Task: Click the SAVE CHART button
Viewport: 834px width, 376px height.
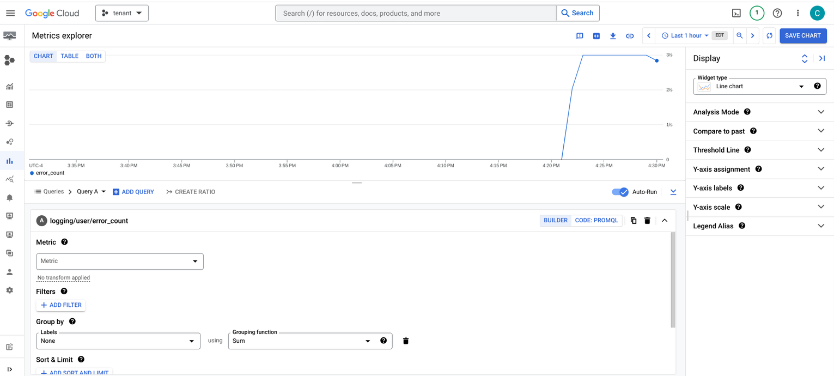Action: pos(803,36)
